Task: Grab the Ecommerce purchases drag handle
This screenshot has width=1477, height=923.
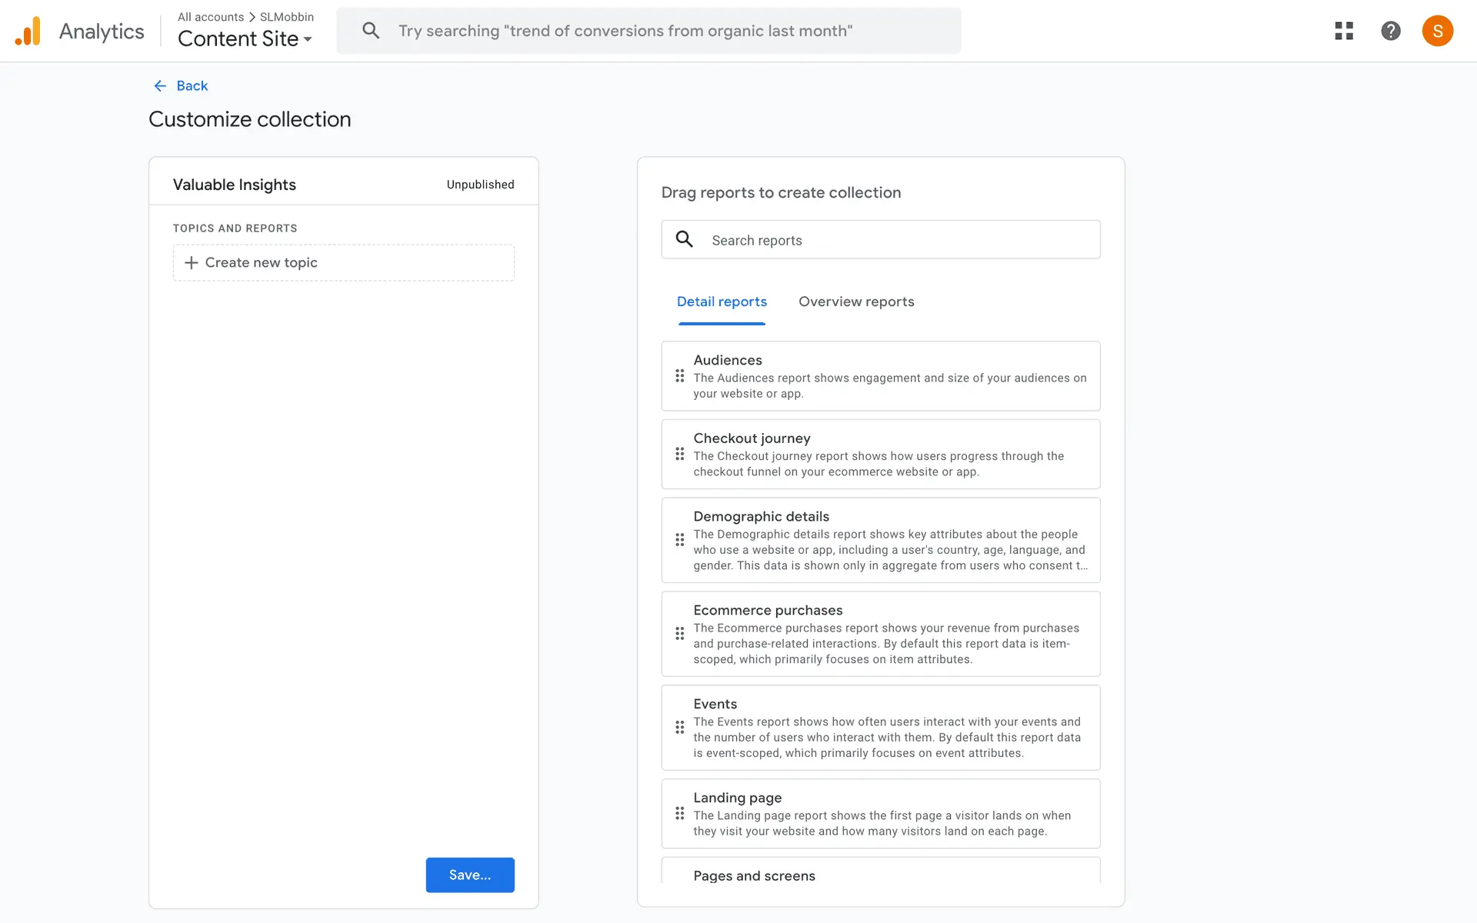Action: click(679, 634)
